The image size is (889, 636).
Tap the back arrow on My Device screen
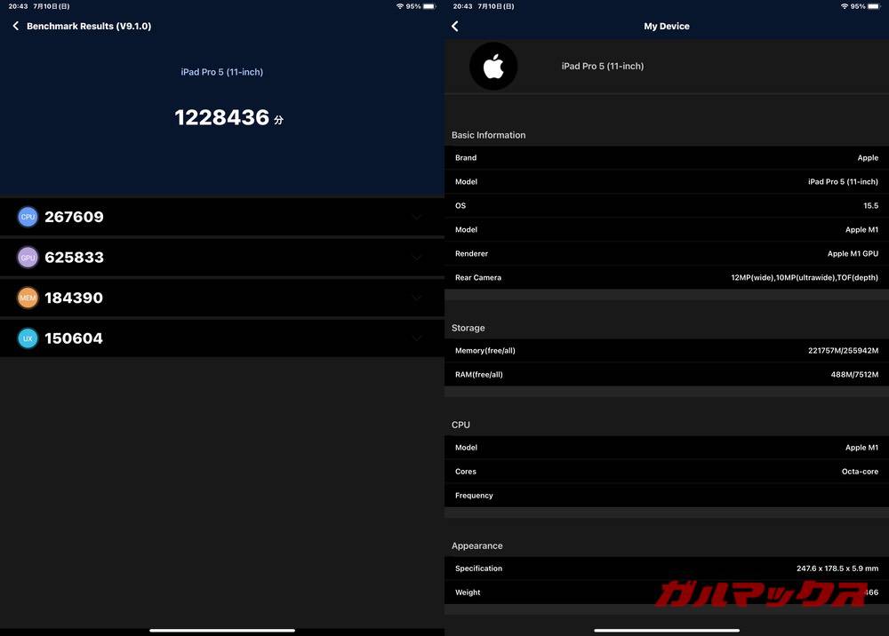(x=454, y=26)
